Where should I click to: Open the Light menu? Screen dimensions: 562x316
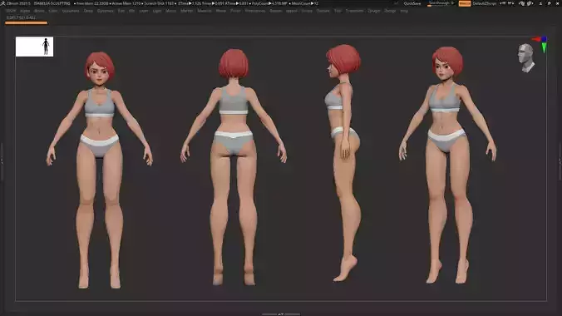157,11
